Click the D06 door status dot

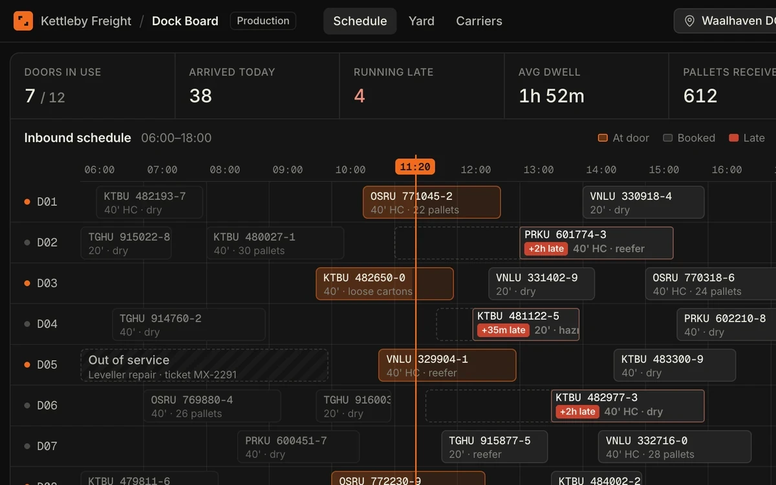point(27,405)
